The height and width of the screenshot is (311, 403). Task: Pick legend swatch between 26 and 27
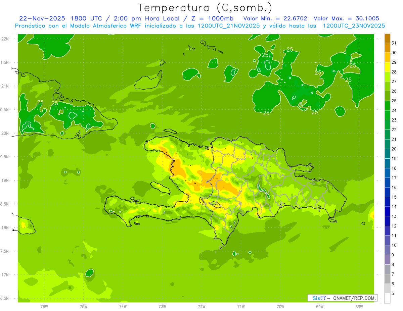tap(387, 87)
